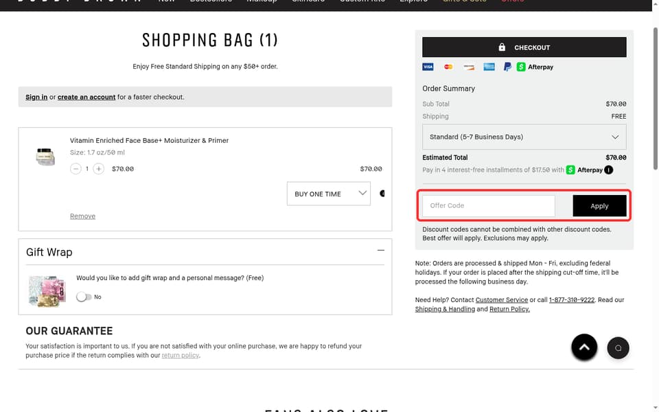
Task: Decrease product quantity with minus button
Action: (x=76, y=169)
